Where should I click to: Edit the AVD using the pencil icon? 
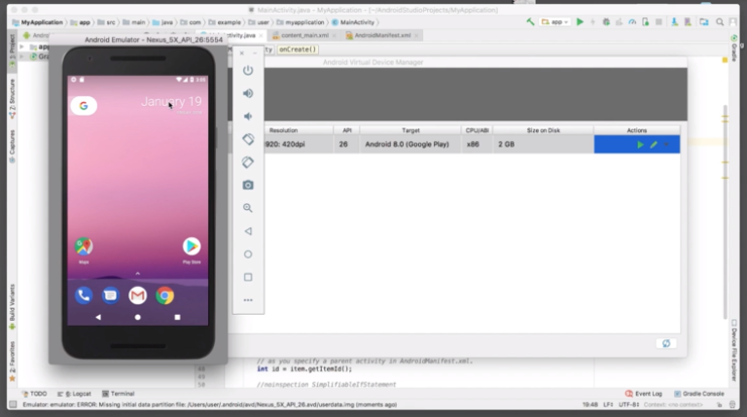pyautogui.click(x=654, y=144)
